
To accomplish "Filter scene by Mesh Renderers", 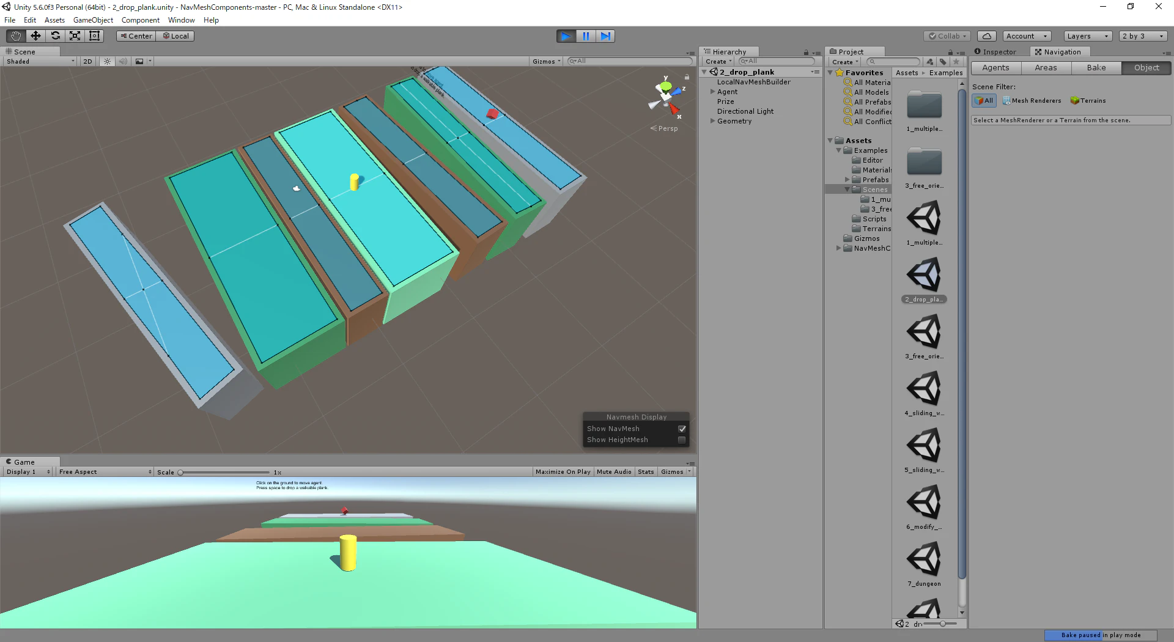I will click(x=1032, y=101).
